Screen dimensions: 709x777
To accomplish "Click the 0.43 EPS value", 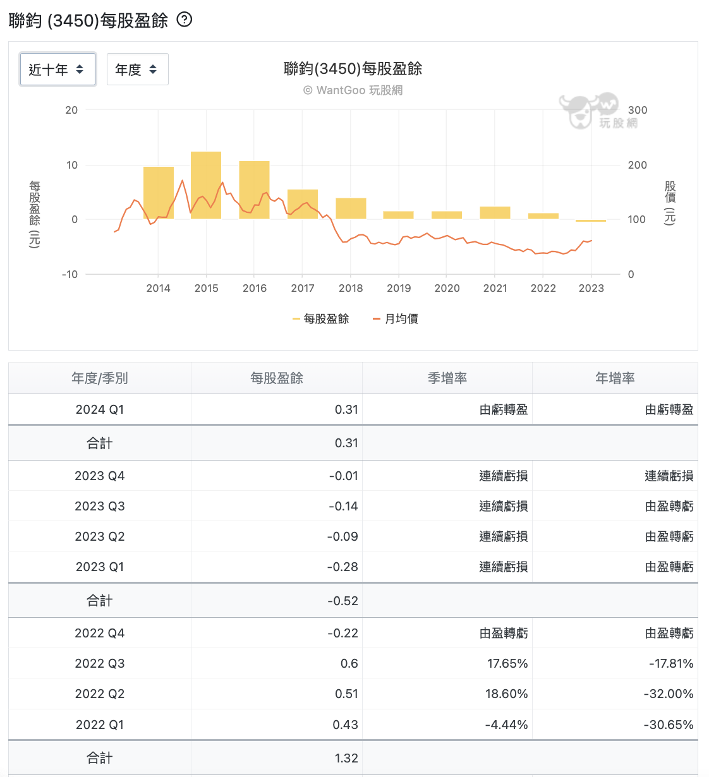I will click(x=346, y=725).
